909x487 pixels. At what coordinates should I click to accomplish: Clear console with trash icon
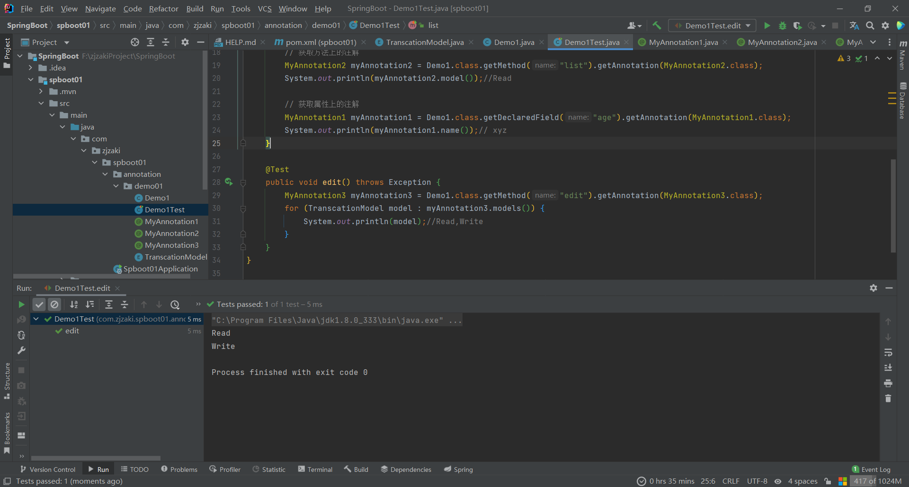pyautogui.click(x=888, y=399)
